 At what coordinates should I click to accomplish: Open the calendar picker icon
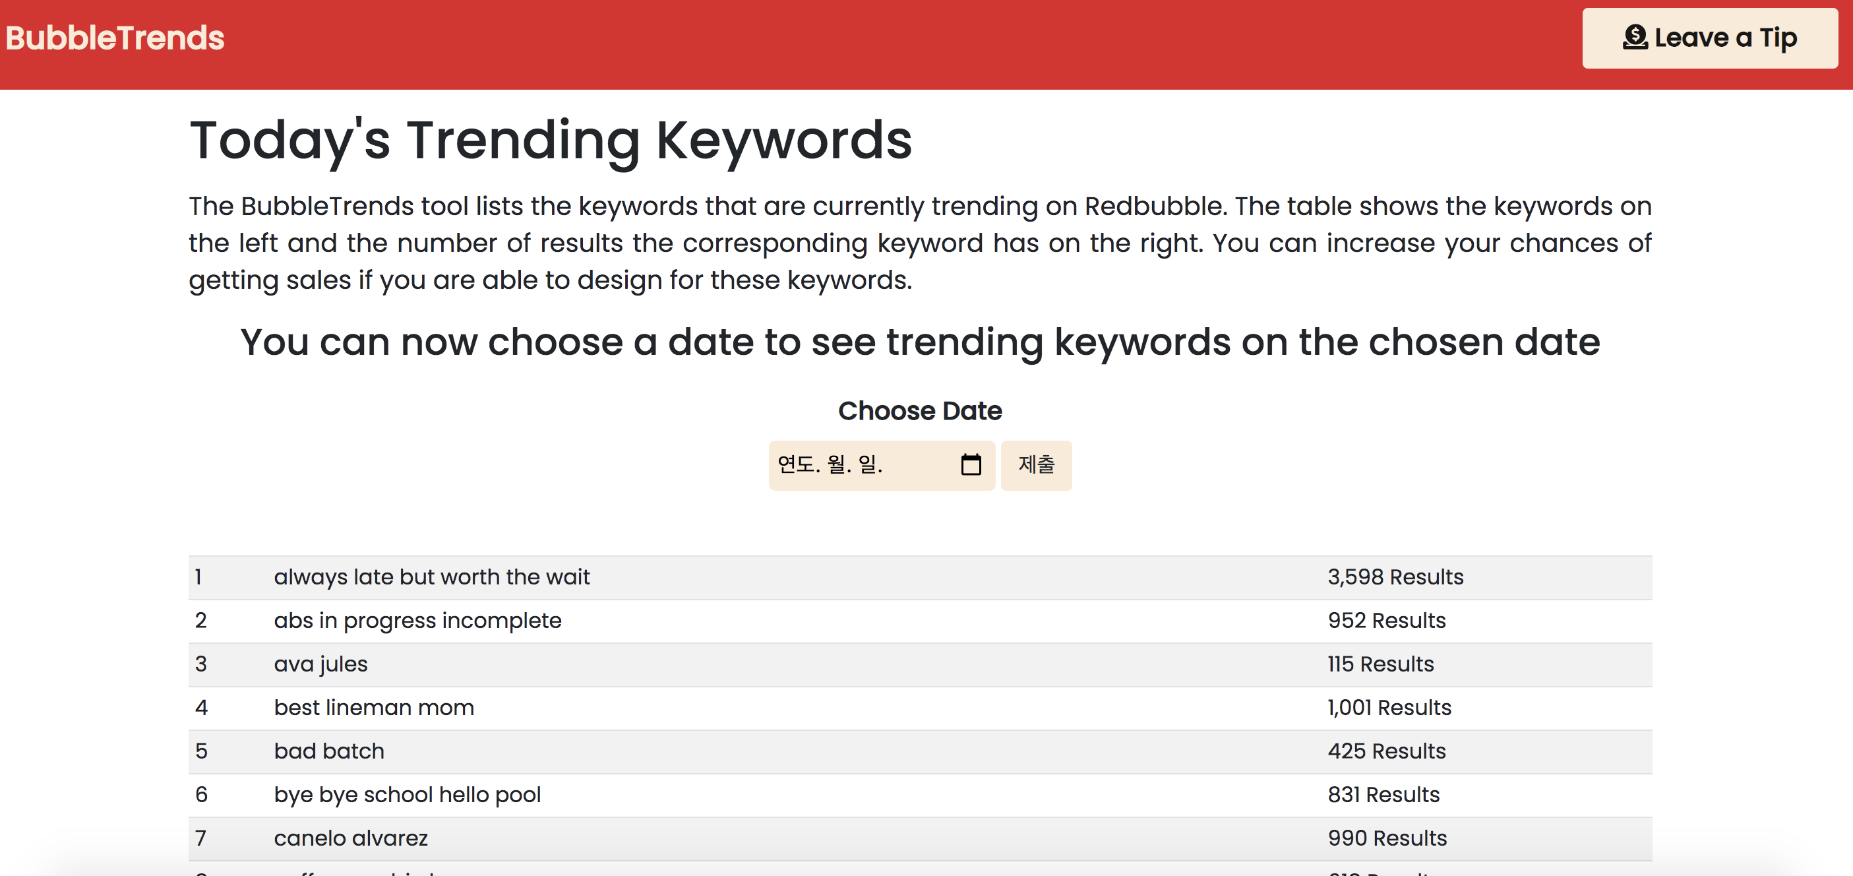click(971, 464)
